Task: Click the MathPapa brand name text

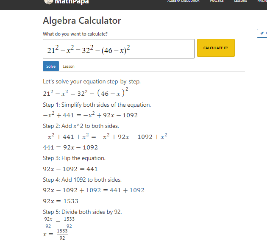Action: (72, 2)
